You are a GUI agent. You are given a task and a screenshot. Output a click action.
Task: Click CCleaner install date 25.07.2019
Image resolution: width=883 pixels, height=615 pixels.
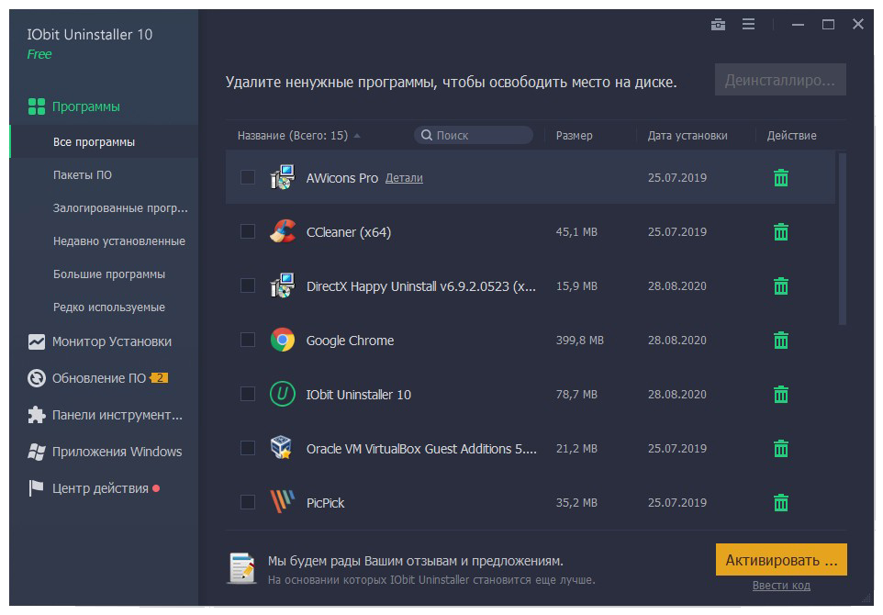(x=676, y=232)
